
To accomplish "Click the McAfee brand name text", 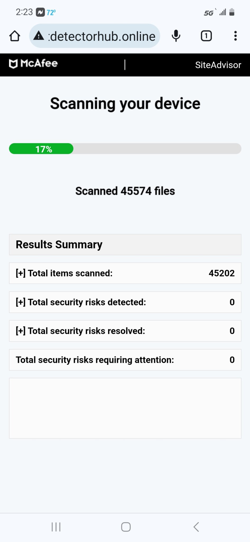I will click(x=39, y=64).
